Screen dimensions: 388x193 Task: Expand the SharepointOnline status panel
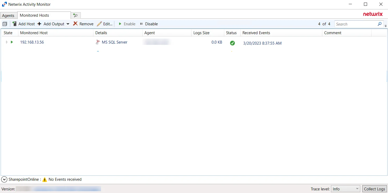coord(4,179)
